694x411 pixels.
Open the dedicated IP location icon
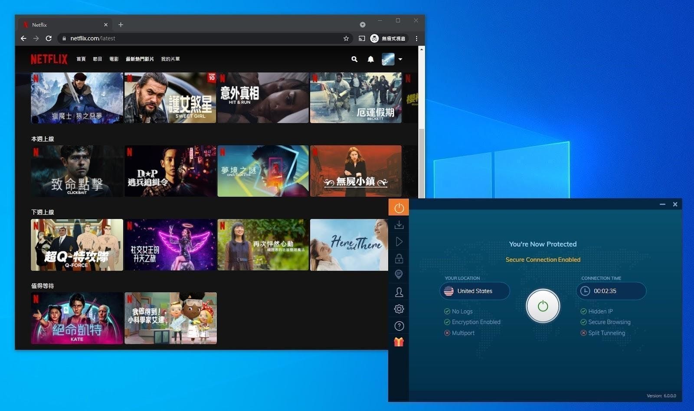[399, 274]
